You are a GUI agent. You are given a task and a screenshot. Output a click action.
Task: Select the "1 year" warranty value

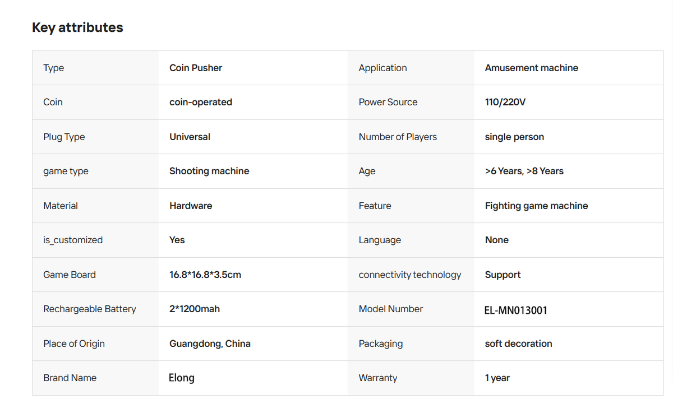(497, 378)
